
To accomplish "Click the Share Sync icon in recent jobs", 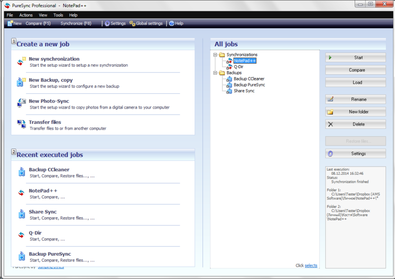I will [22, 214].
